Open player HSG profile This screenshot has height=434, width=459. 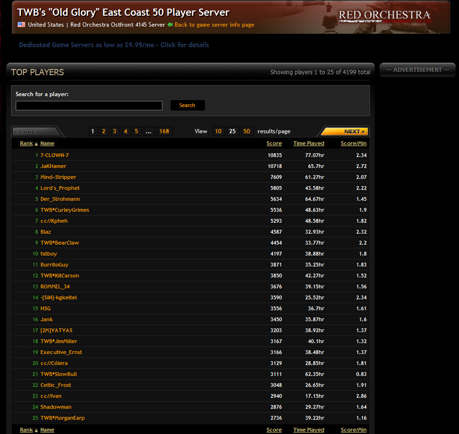point(45,308)
